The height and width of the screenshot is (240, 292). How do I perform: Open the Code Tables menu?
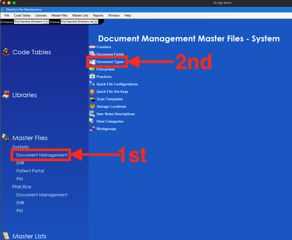point(22,15)
